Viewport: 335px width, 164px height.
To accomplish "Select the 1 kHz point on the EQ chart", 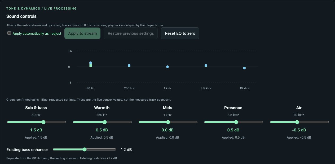I will (168, 67).
